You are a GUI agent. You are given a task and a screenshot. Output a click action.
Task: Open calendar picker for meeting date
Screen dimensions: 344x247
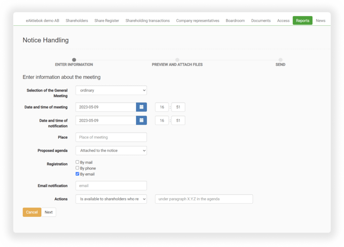(141, 107)
